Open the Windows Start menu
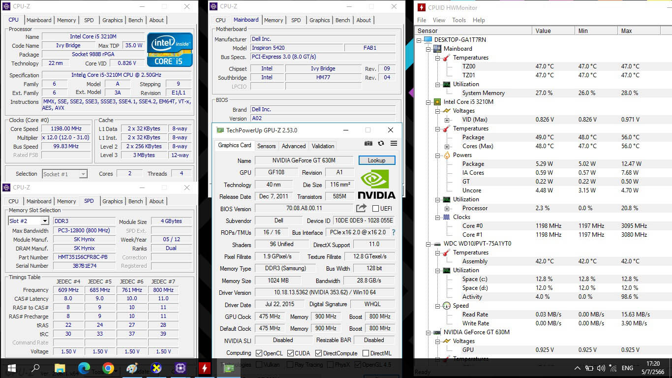The image size is (672, 378). coord(11,368)
